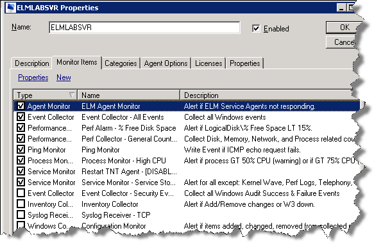Select 'Process Monitor - High CPU' text
Screen dimensions: 374x244
124,161
